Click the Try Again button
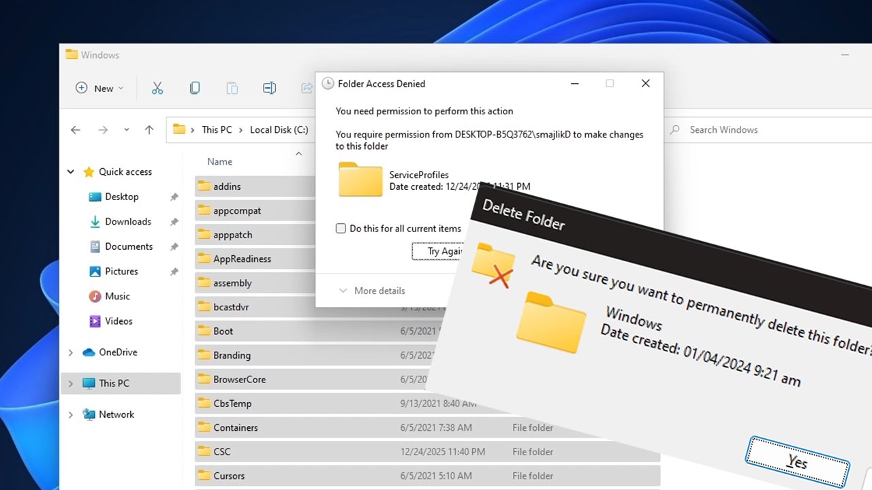 pos(438,251)
